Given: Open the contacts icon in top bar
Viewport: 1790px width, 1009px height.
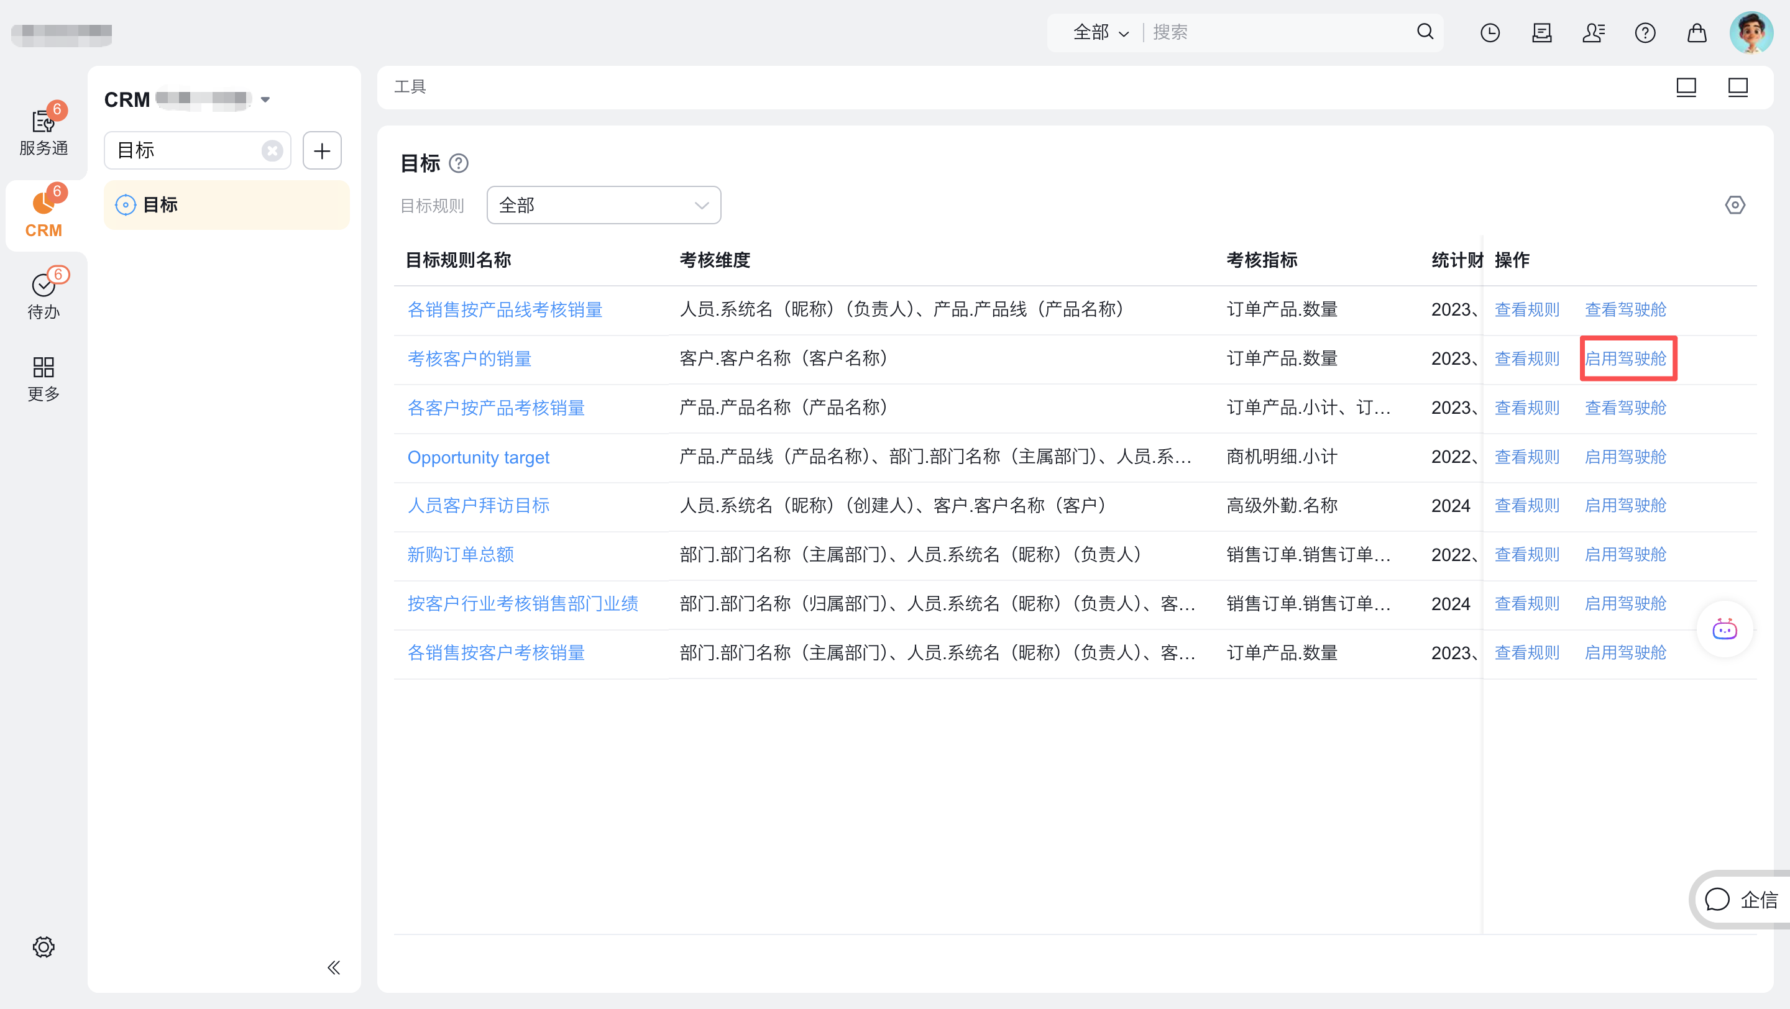Looking at the screenshot, I should click(x=1594, y=32).
